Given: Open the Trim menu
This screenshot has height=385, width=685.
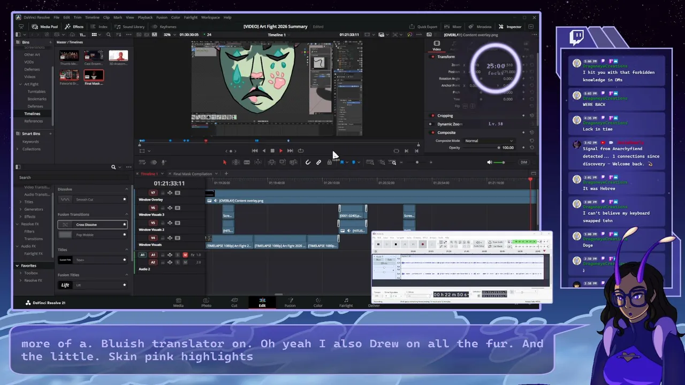Looking at the screenshot, I should tap(77, 17).
